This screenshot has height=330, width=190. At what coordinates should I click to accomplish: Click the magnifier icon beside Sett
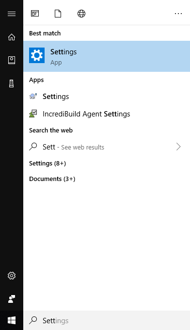33,147
